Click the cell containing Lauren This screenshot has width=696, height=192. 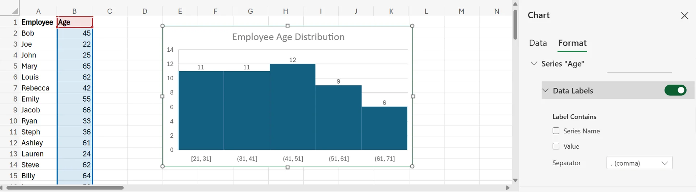[x=38, y=154]
